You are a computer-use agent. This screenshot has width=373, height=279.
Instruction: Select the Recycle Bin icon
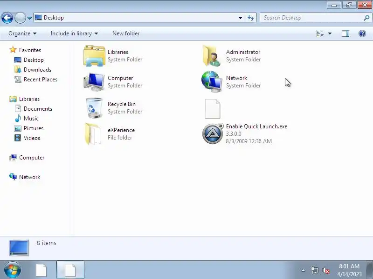click(x=94, y=108)
